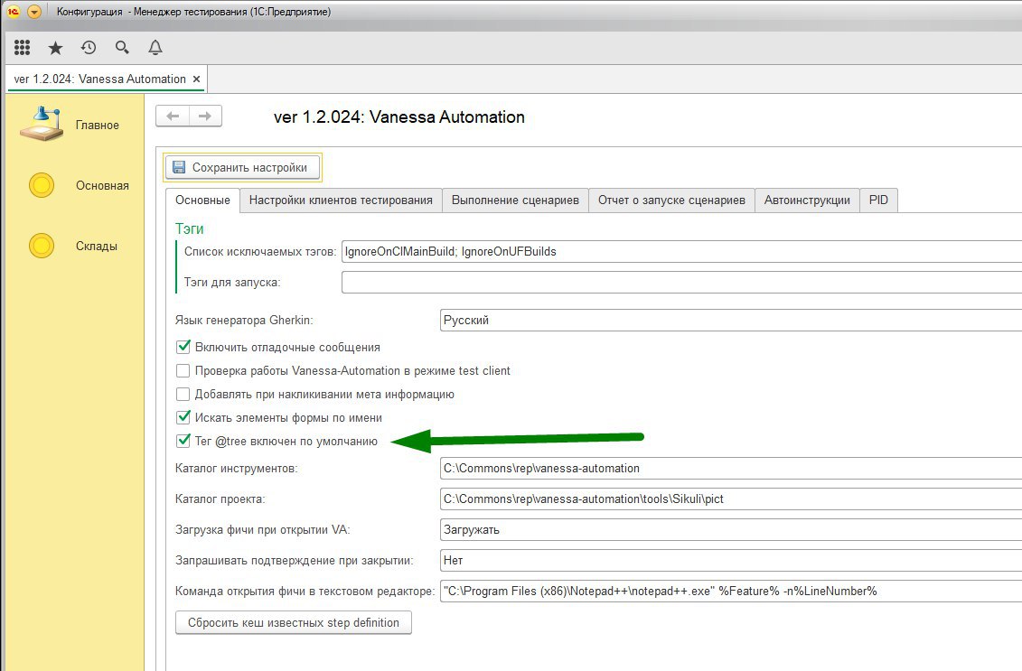This screenshot has height=671, width=1022.
Task: Click Сбросить кеш известных step definition button
Action: (x=294, y=622)
